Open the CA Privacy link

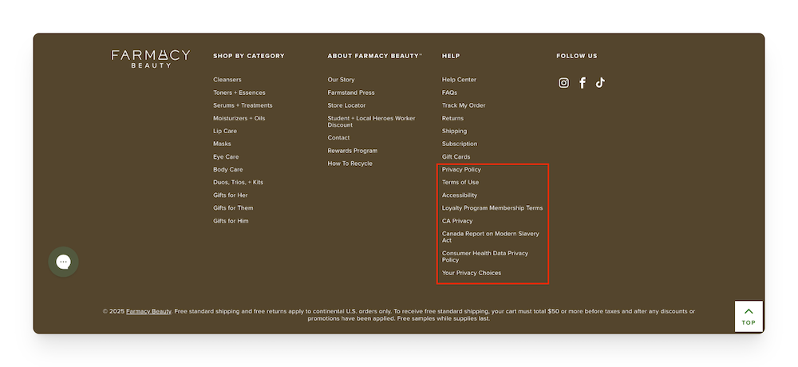[x=457, y=221]
